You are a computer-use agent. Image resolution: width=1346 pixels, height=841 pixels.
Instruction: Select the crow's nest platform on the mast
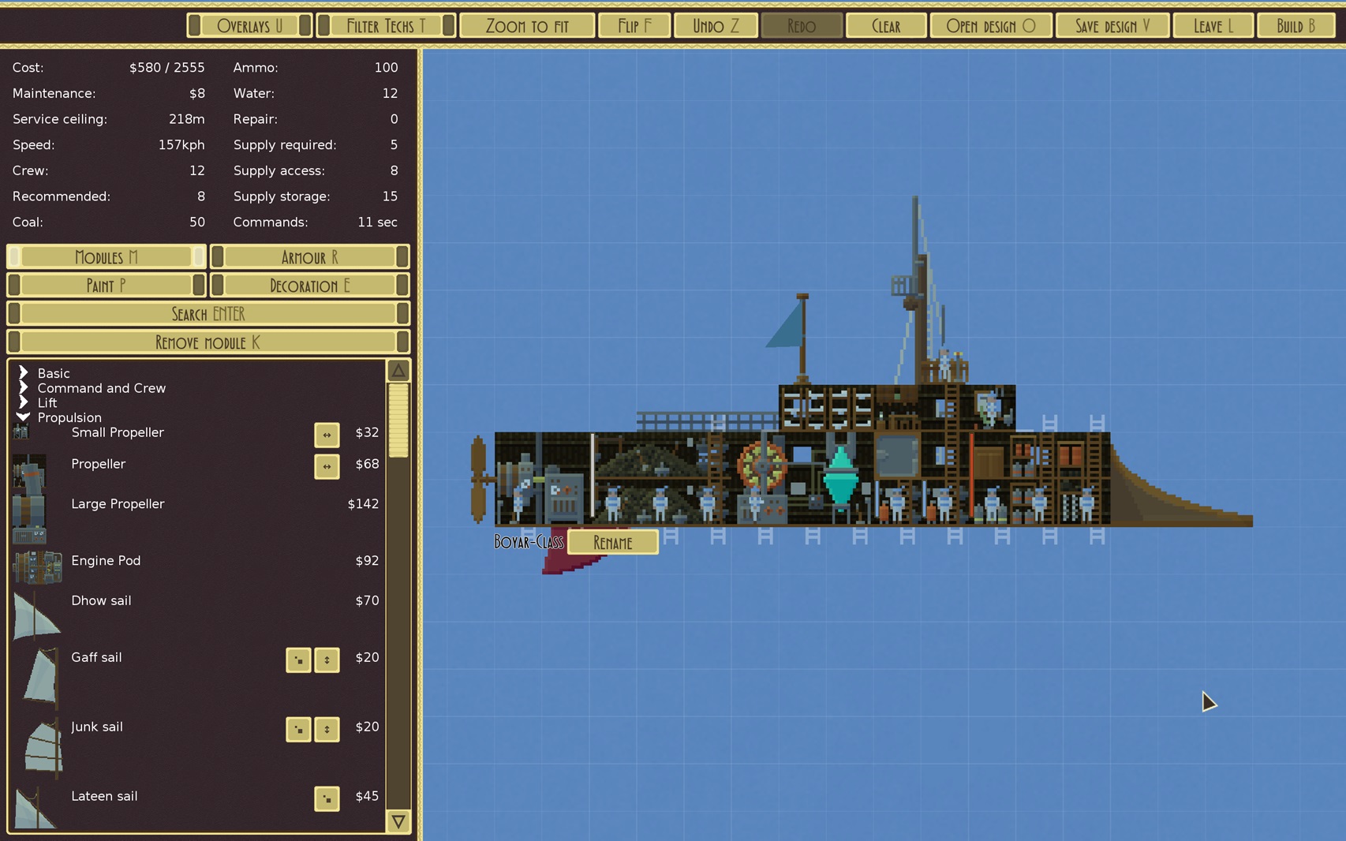903,286
